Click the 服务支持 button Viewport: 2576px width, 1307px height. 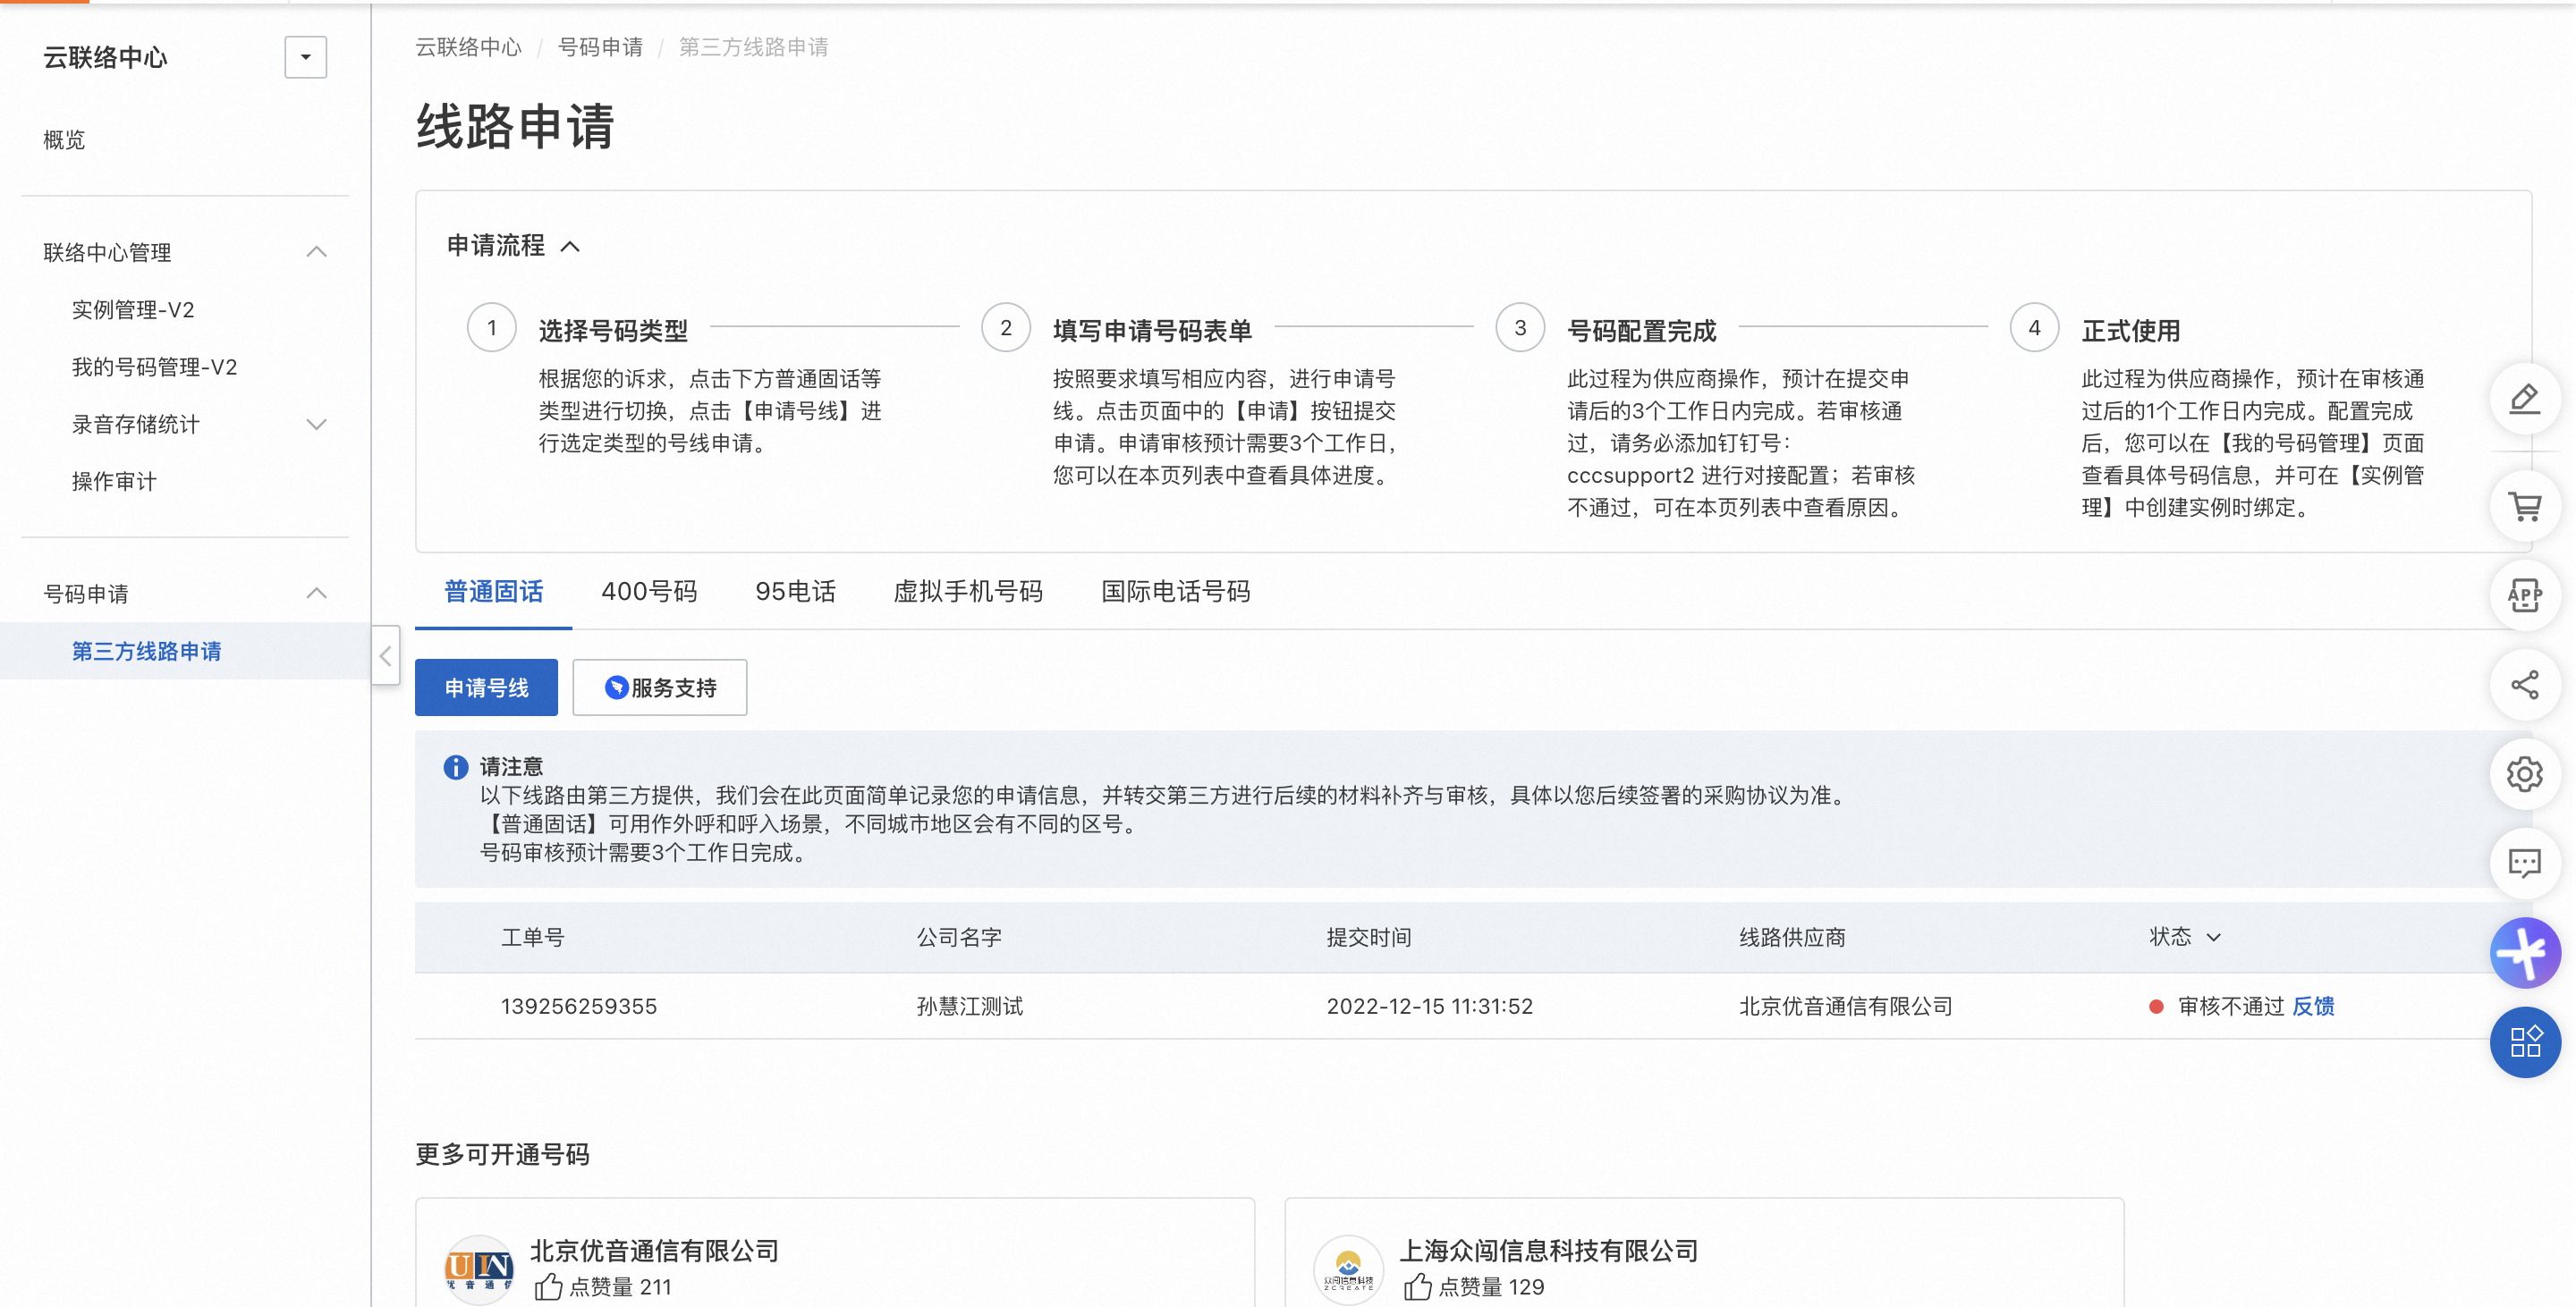click(x=659, y=687)
